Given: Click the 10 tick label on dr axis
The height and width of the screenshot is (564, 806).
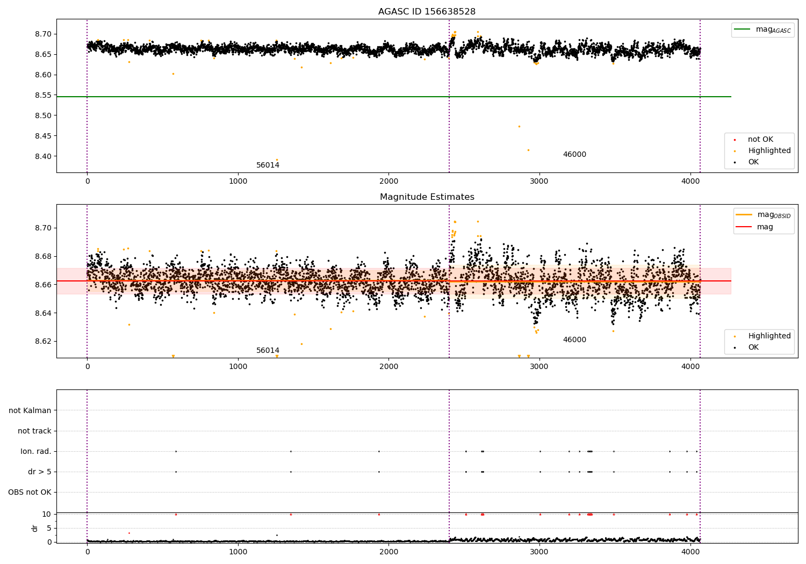Looking at the screenshot, I should coord(47,515).
